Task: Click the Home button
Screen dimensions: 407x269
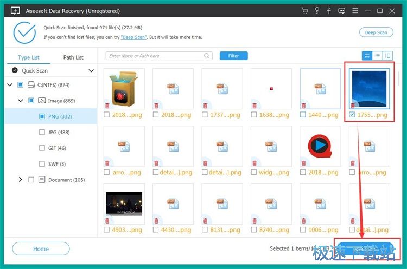Action: [x=41, y=249]
